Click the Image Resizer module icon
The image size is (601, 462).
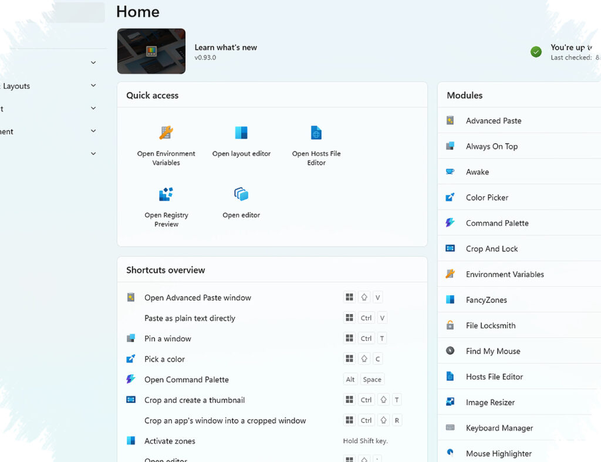click(450, 402)
